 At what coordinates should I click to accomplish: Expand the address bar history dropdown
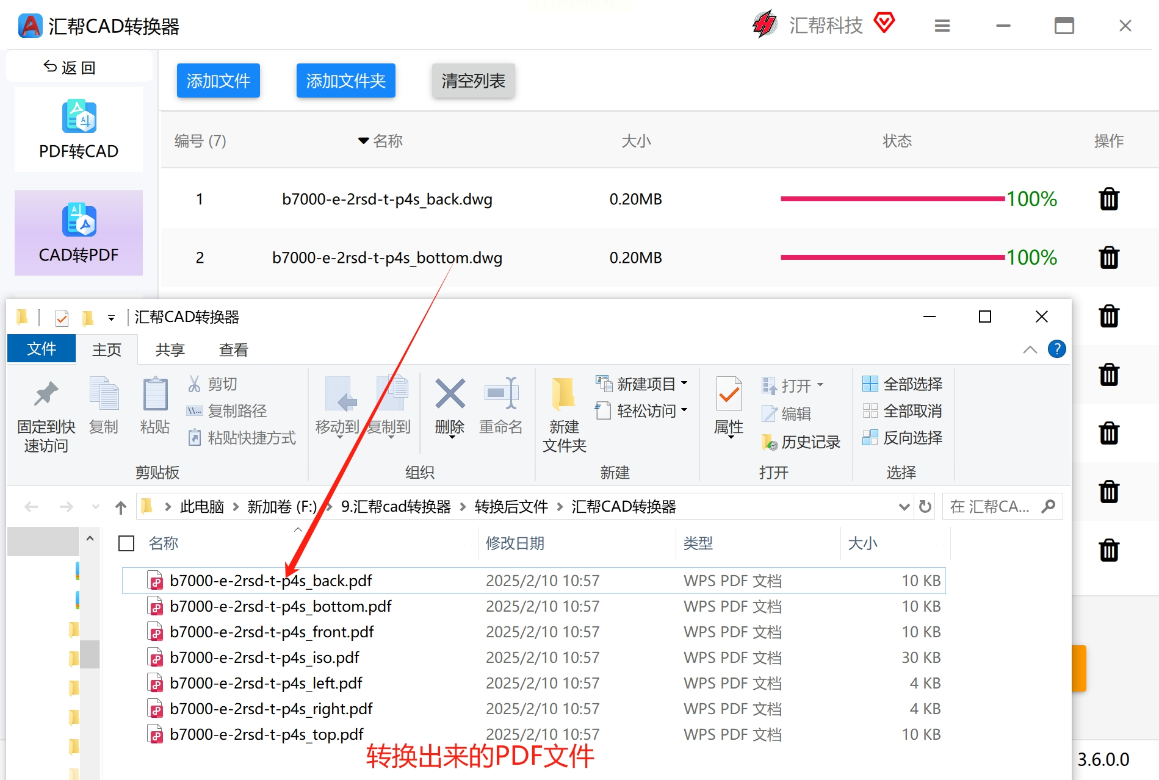pyautogui.click(x=904, y=507)
